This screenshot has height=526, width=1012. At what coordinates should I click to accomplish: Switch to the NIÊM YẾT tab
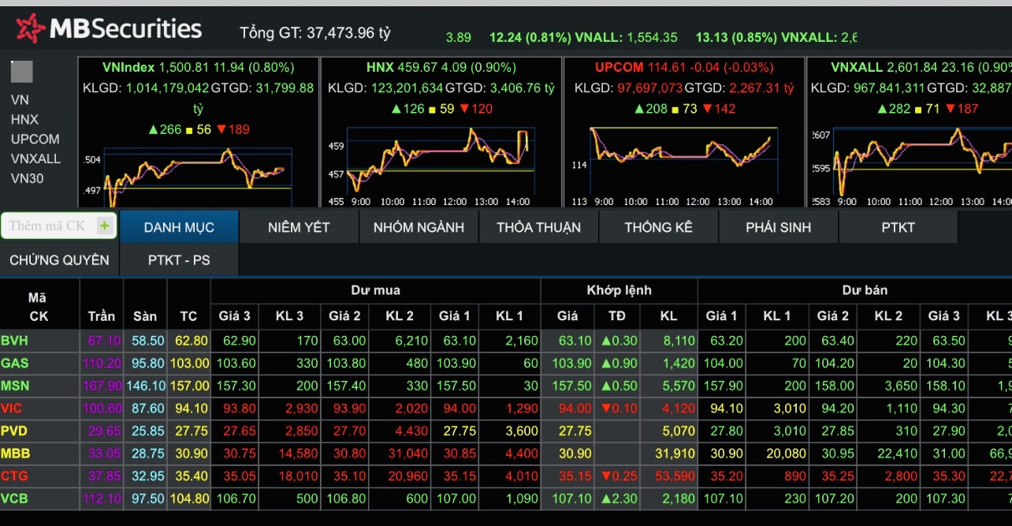click(299, 227)
